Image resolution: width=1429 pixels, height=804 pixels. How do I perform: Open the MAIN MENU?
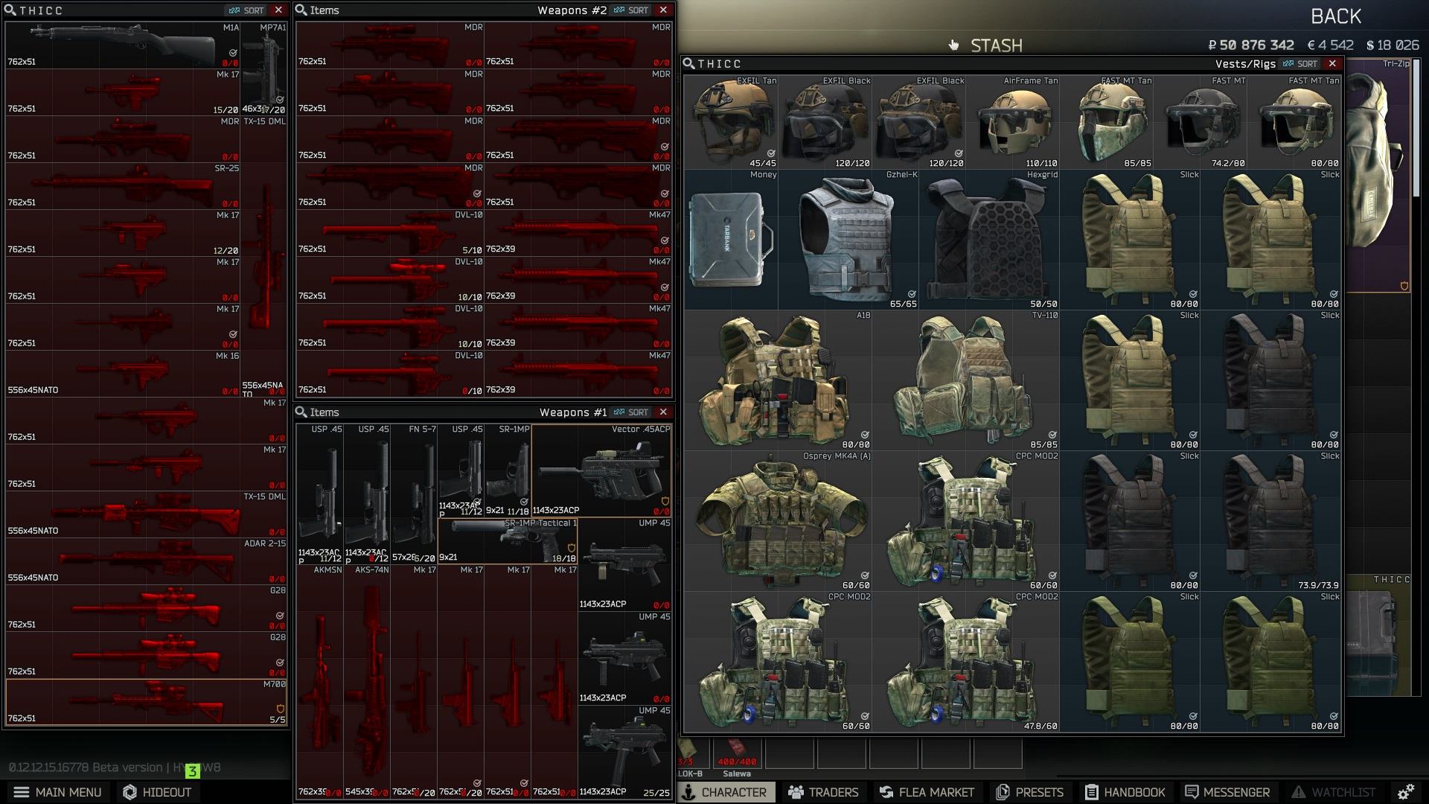[x=57, y=792]
